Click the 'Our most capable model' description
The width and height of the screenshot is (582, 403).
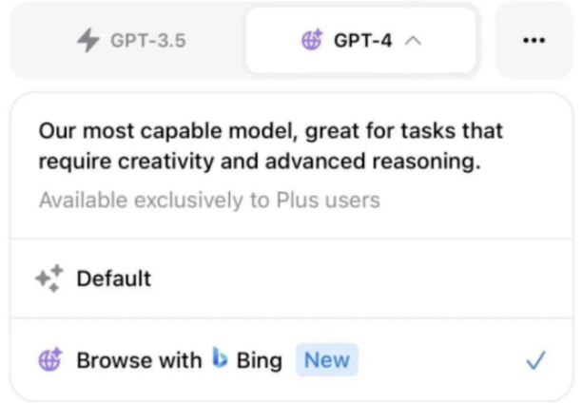pos(271,145)
